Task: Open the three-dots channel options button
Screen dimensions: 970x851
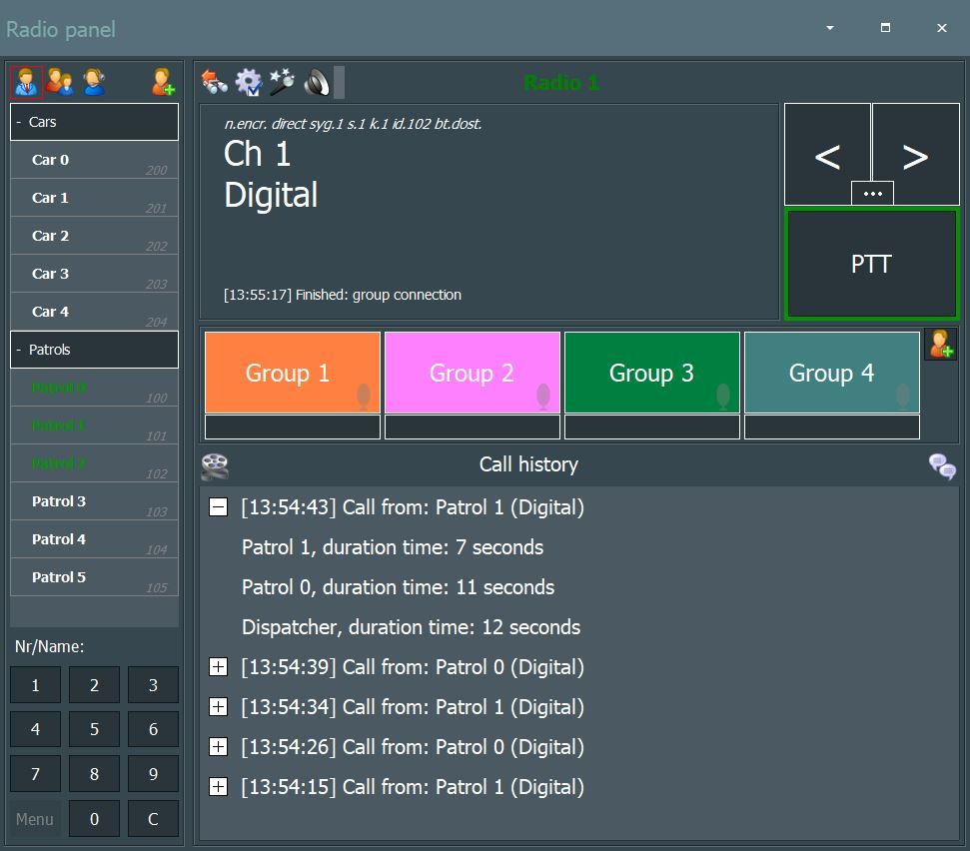Action: [x=872, y=194]
